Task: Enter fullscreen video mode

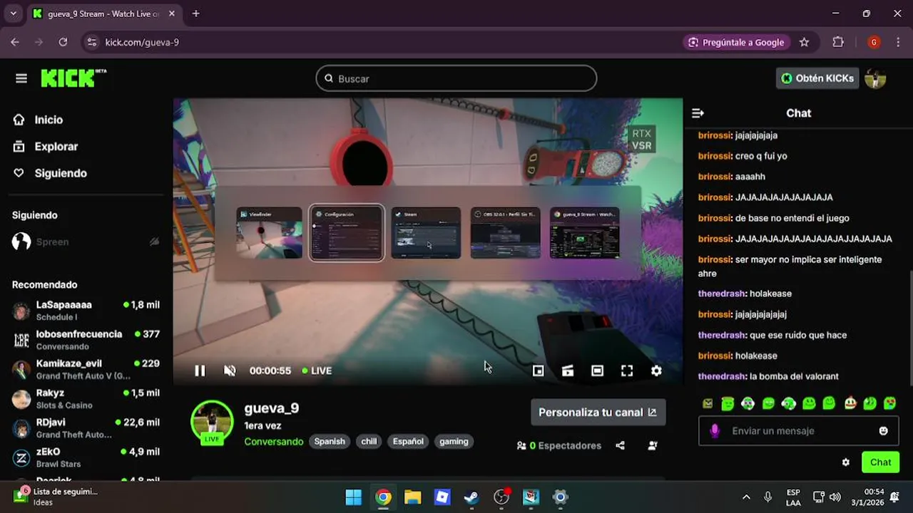Action: click(627, 370)
